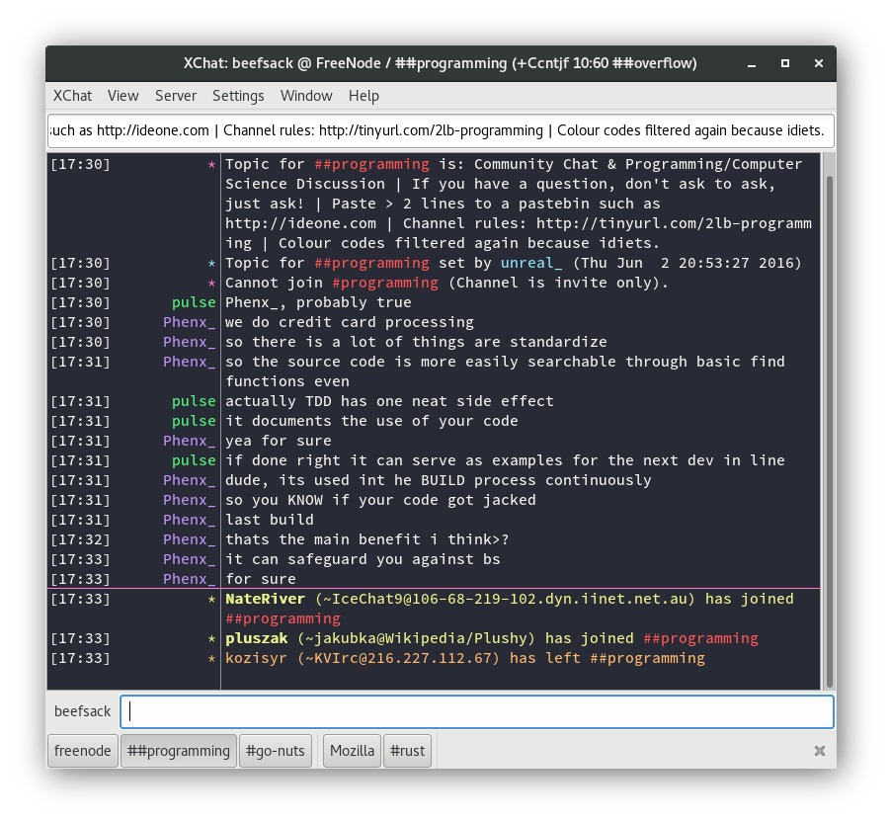Click the beefsack nickname button

(82, 711)
